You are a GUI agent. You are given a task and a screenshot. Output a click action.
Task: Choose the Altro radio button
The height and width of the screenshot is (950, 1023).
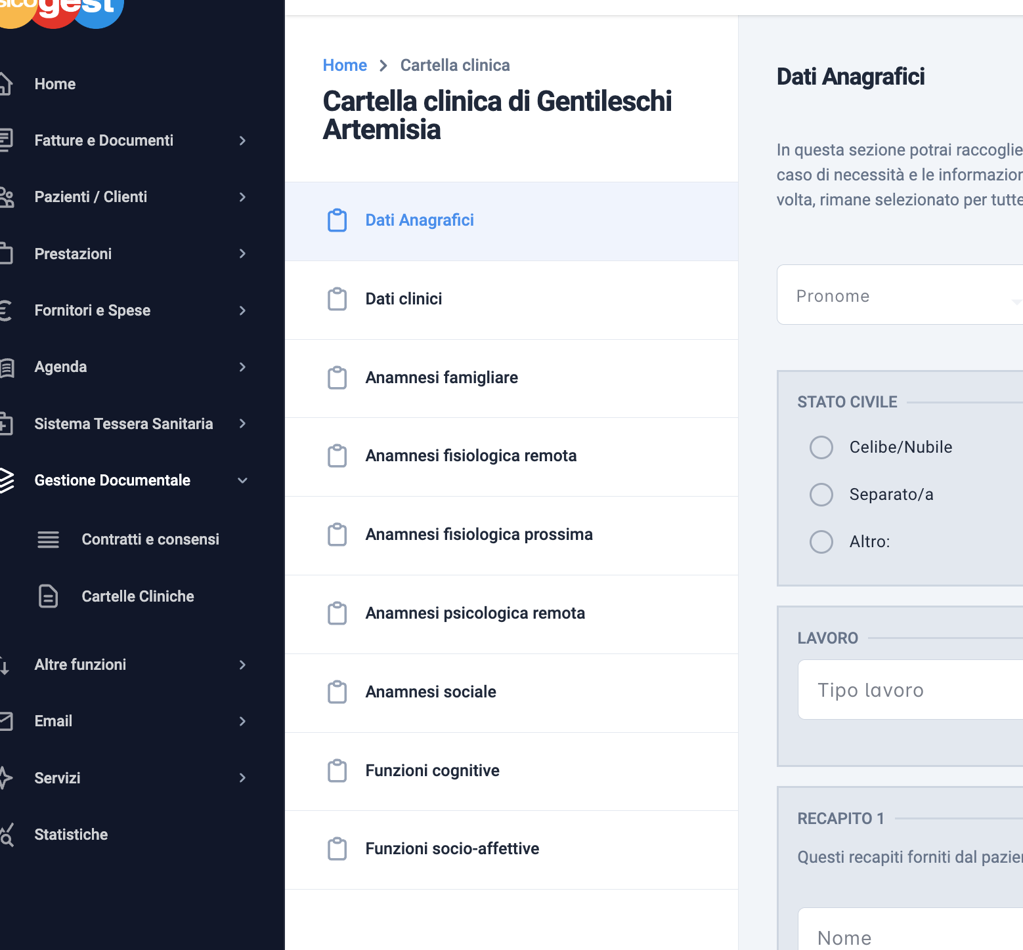click(x=821, y=542)
